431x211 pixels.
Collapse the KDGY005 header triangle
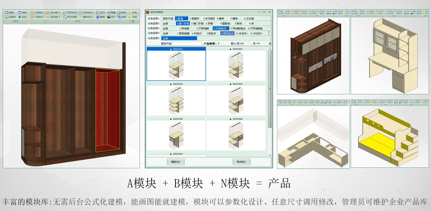coord(171,119)
